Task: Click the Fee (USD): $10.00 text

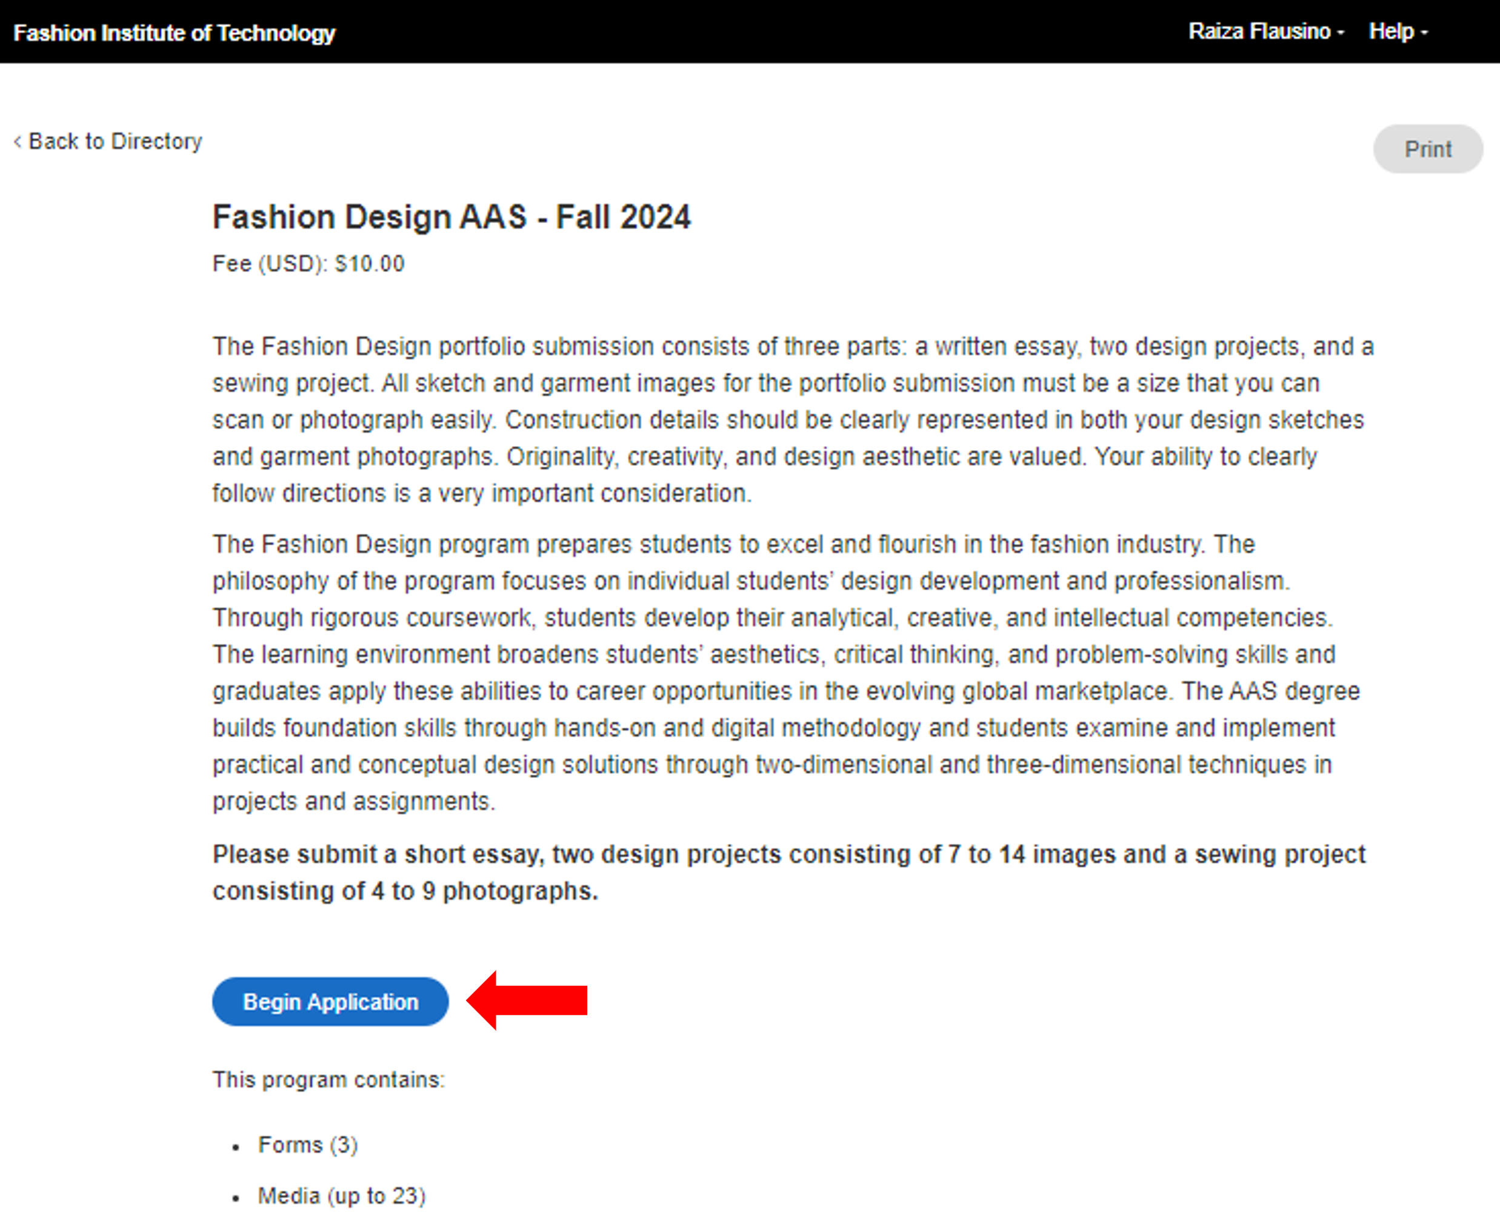Action: (x=308, y=264)
